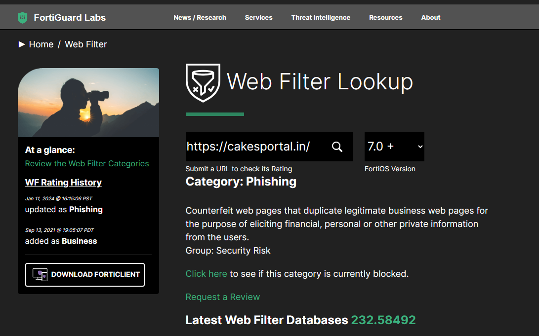This screenshot has width=539, height=336.
Task: Click the Sep 13, 2021 timestamp text
Action: click(x=59, y=230)
